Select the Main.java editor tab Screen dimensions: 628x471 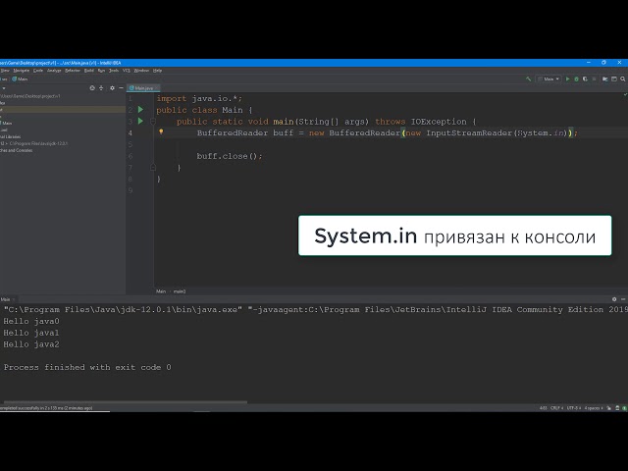point(143,87)
